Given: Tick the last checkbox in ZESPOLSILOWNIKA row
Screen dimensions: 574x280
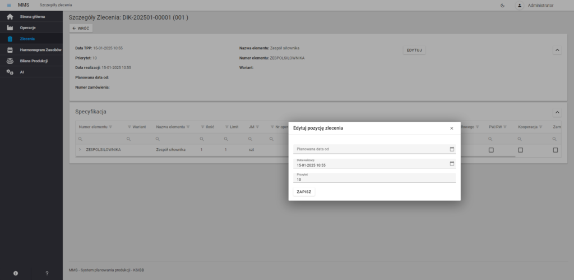Looking at the screenshot, I should coord(556,150).
